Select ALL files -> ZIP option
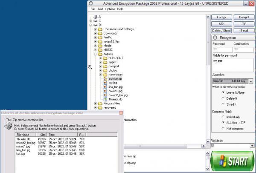The image size is (256, 173). 223,123
